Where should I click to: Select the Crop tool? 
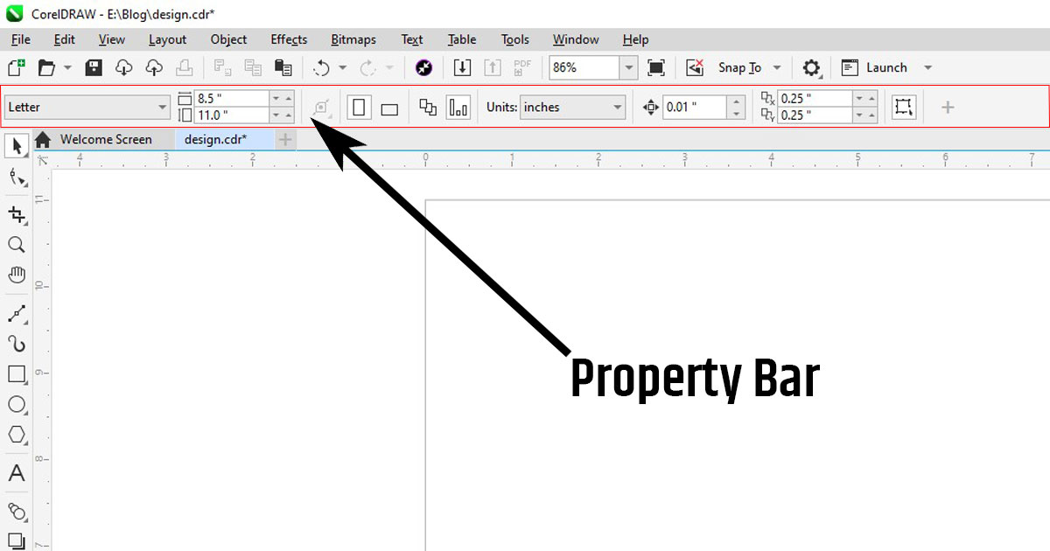click(17, 214)
